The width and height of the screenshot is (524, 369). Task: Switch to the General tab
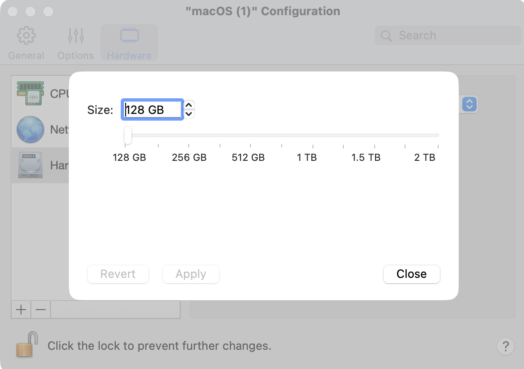pyautogui.click(x=26, y=43)
